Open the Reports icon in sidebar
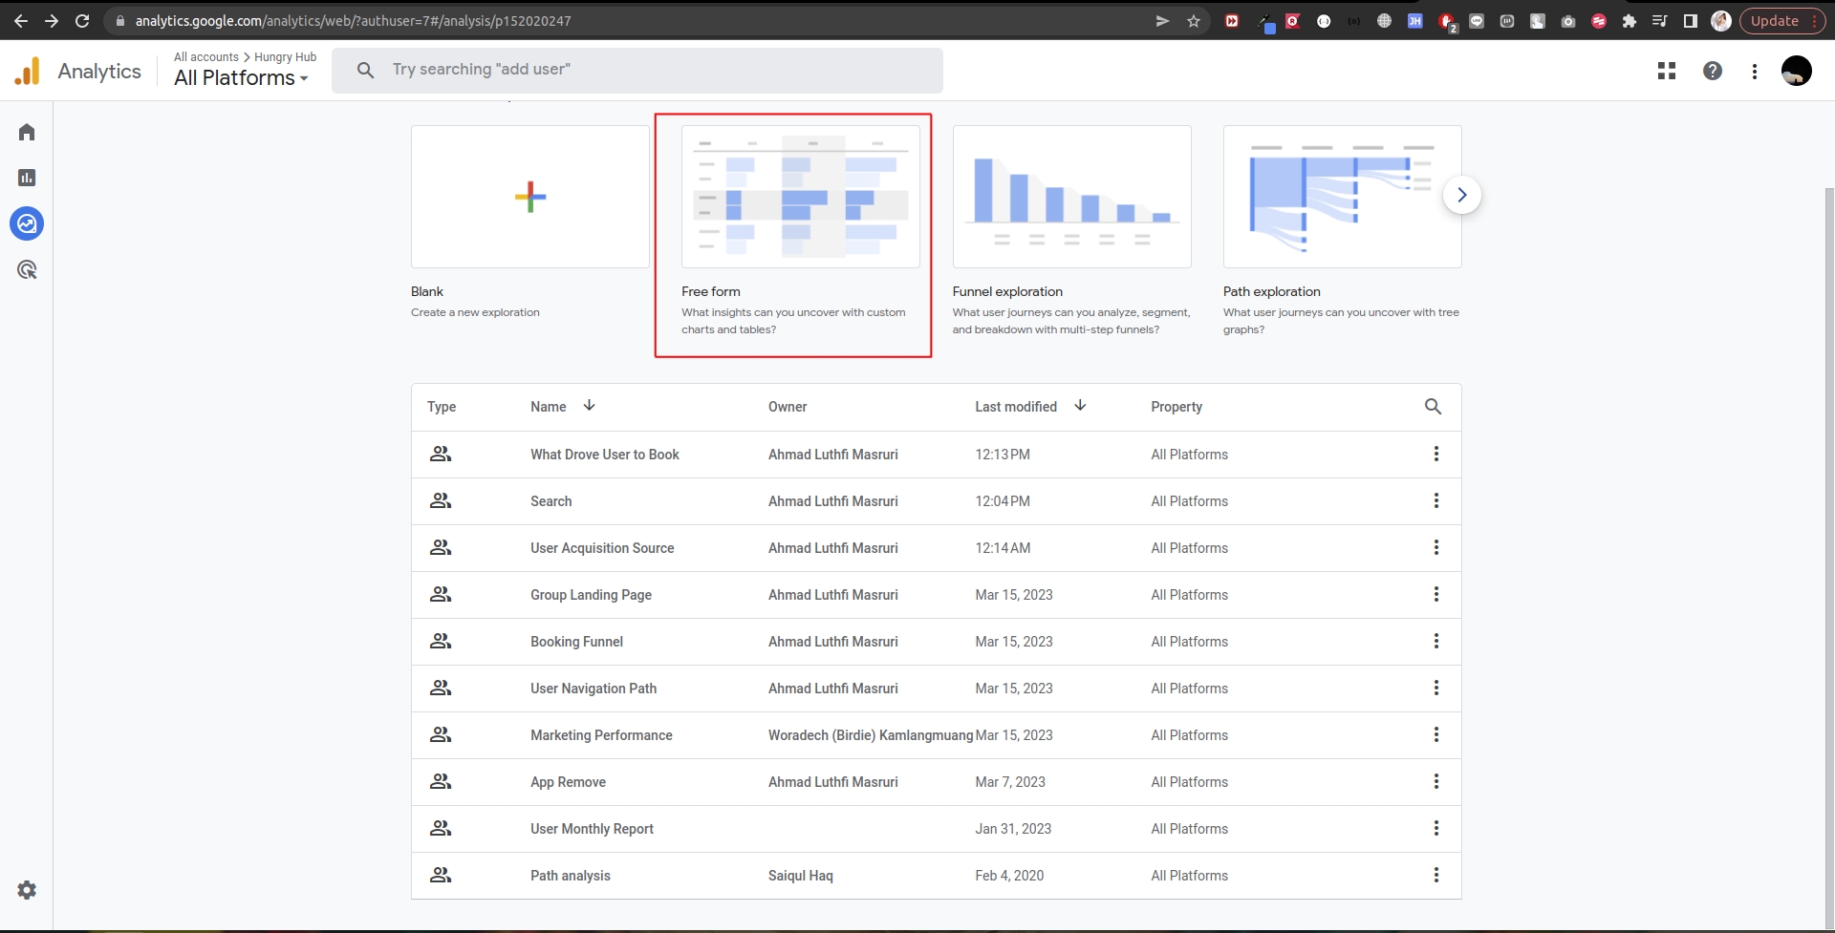The width and height of the screenshot is (1835, 933). click(x=27, y=178)
